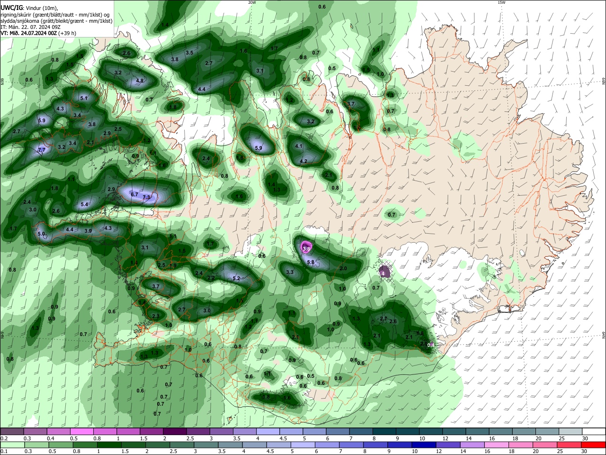Click the deep navy blue legend swatch between 10 and 12

point(424,445)
